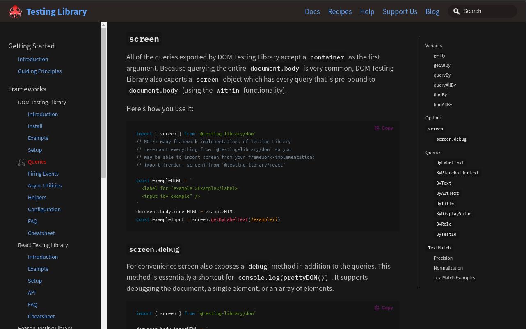Click the sidebar scrollbar thumb

click(x=103, y=103)
